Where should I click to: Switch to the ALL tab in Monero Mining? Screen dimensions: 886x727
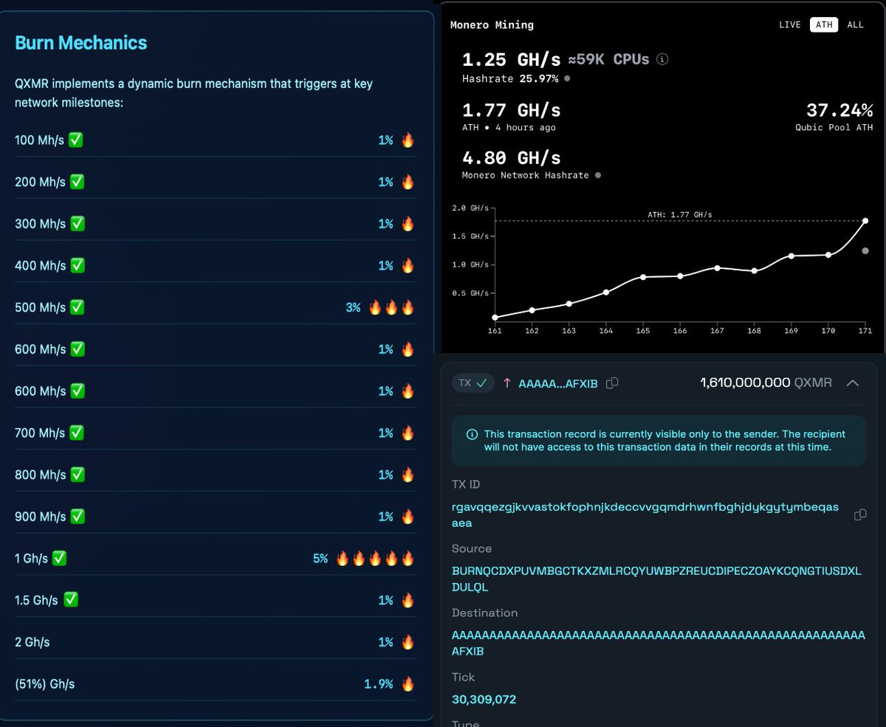(x=855, y=24)
